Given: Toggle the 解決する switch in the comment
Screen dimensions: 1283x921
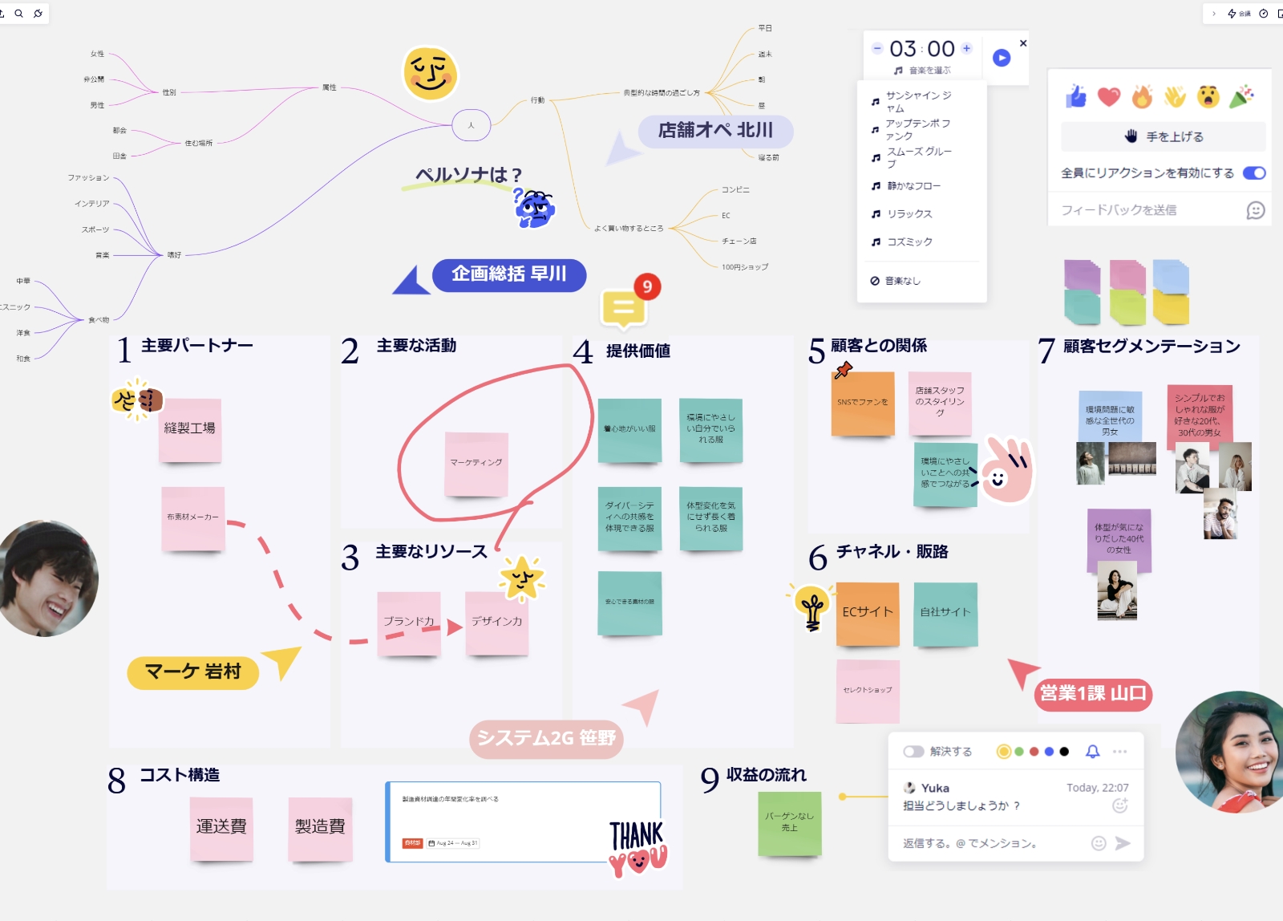Looking at the screenshot, I should (x=913, y=752).
